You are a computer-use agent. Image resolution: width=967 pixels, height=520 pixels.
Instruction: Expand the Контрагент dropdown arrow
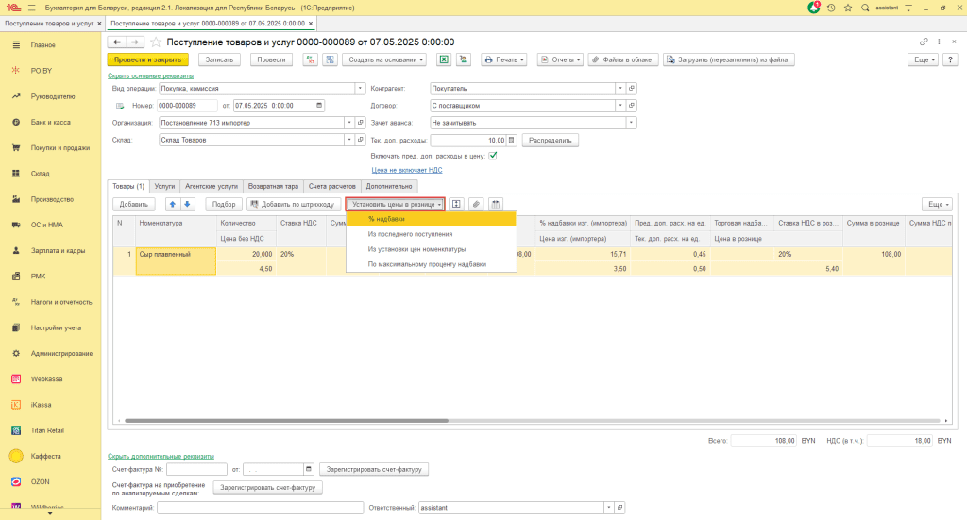click(x=620, y=88)
